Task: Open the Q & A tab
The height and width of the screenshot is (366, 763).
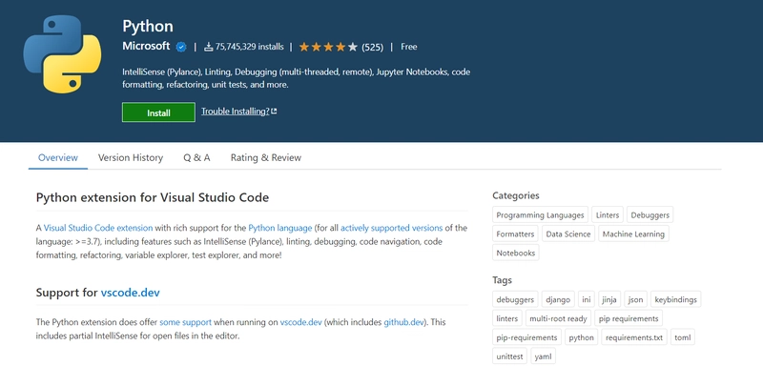Action: (196, 157)
